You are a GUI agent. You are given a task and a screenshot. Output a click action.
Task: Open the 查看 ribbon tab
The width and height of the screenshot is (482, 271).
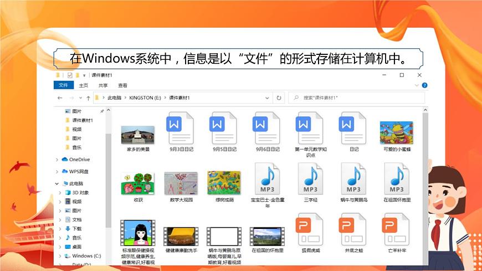(x=122, y=85)
